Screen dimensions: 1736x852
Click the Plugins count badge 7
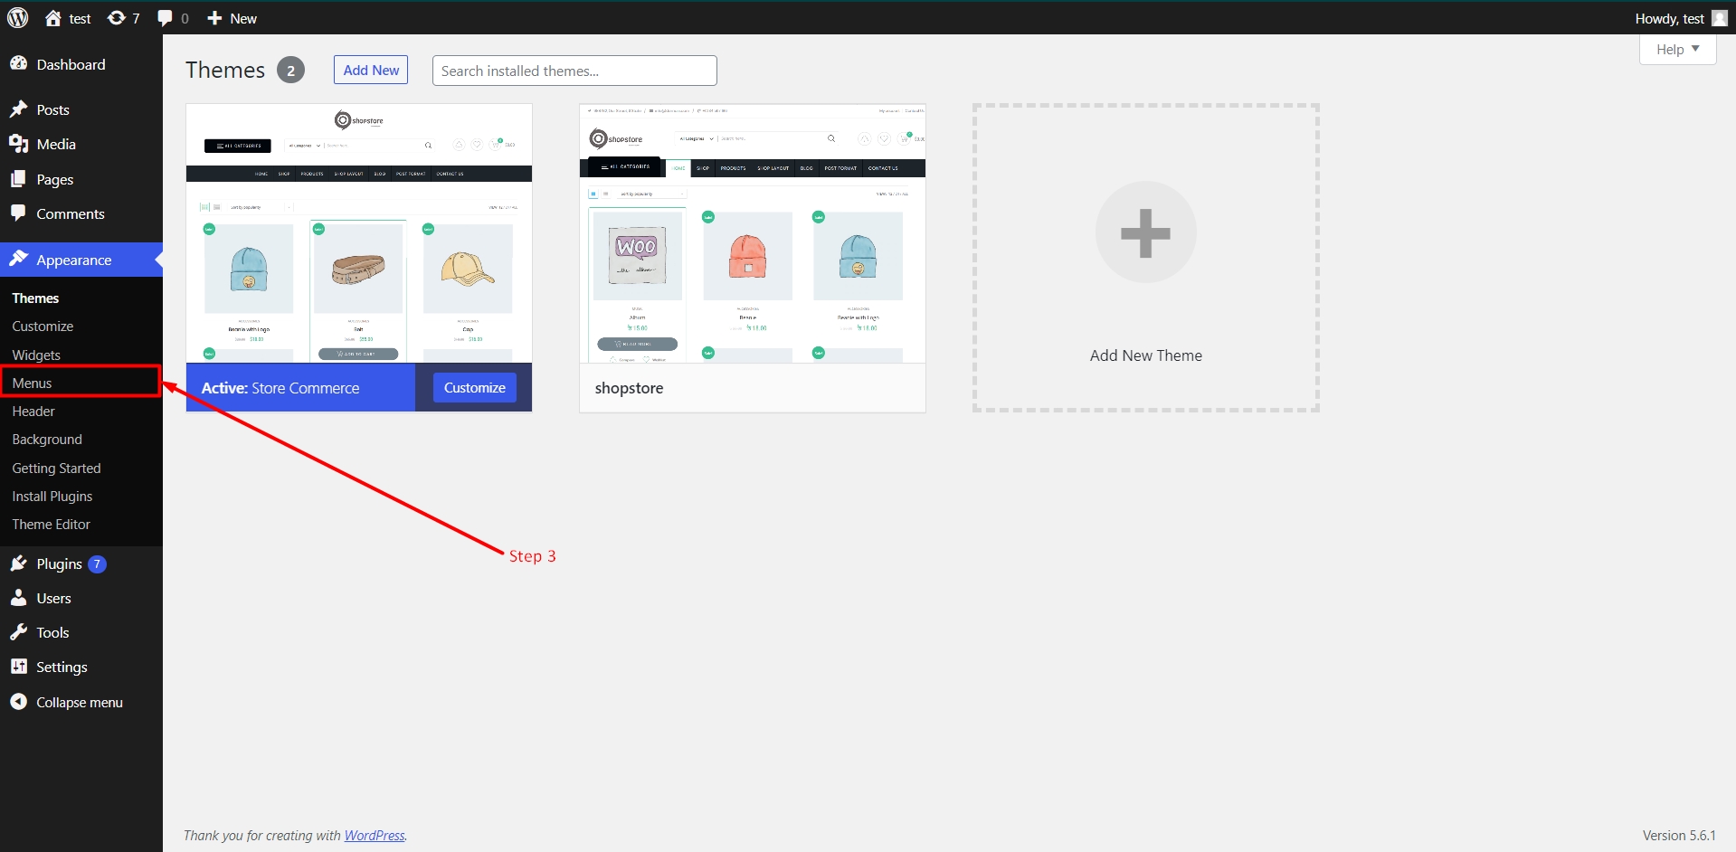(97, 563)
